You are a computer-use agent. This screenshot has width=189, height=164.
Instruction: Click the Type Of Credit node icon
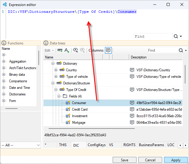[62, 89]
